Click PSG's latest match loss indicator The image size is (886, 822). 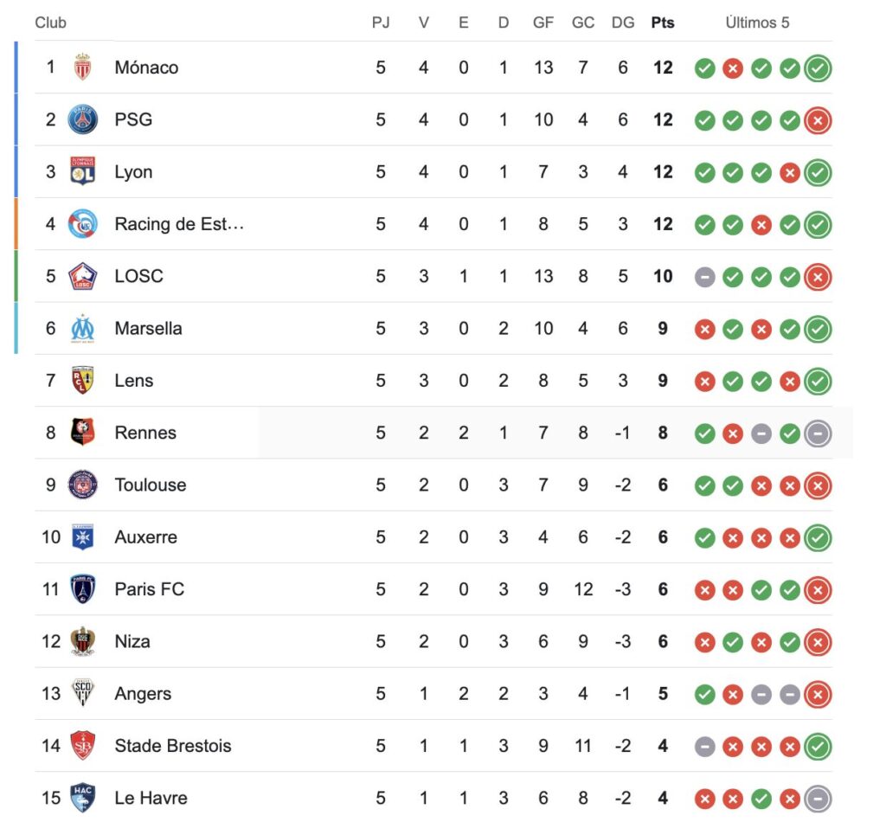818,120
